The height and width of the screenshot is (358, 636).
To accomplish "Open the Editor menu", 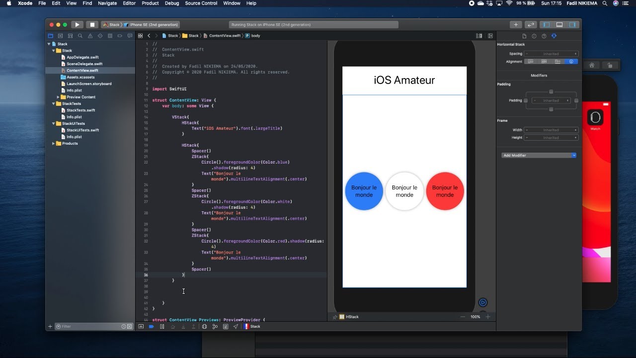I will pos(129,3).
